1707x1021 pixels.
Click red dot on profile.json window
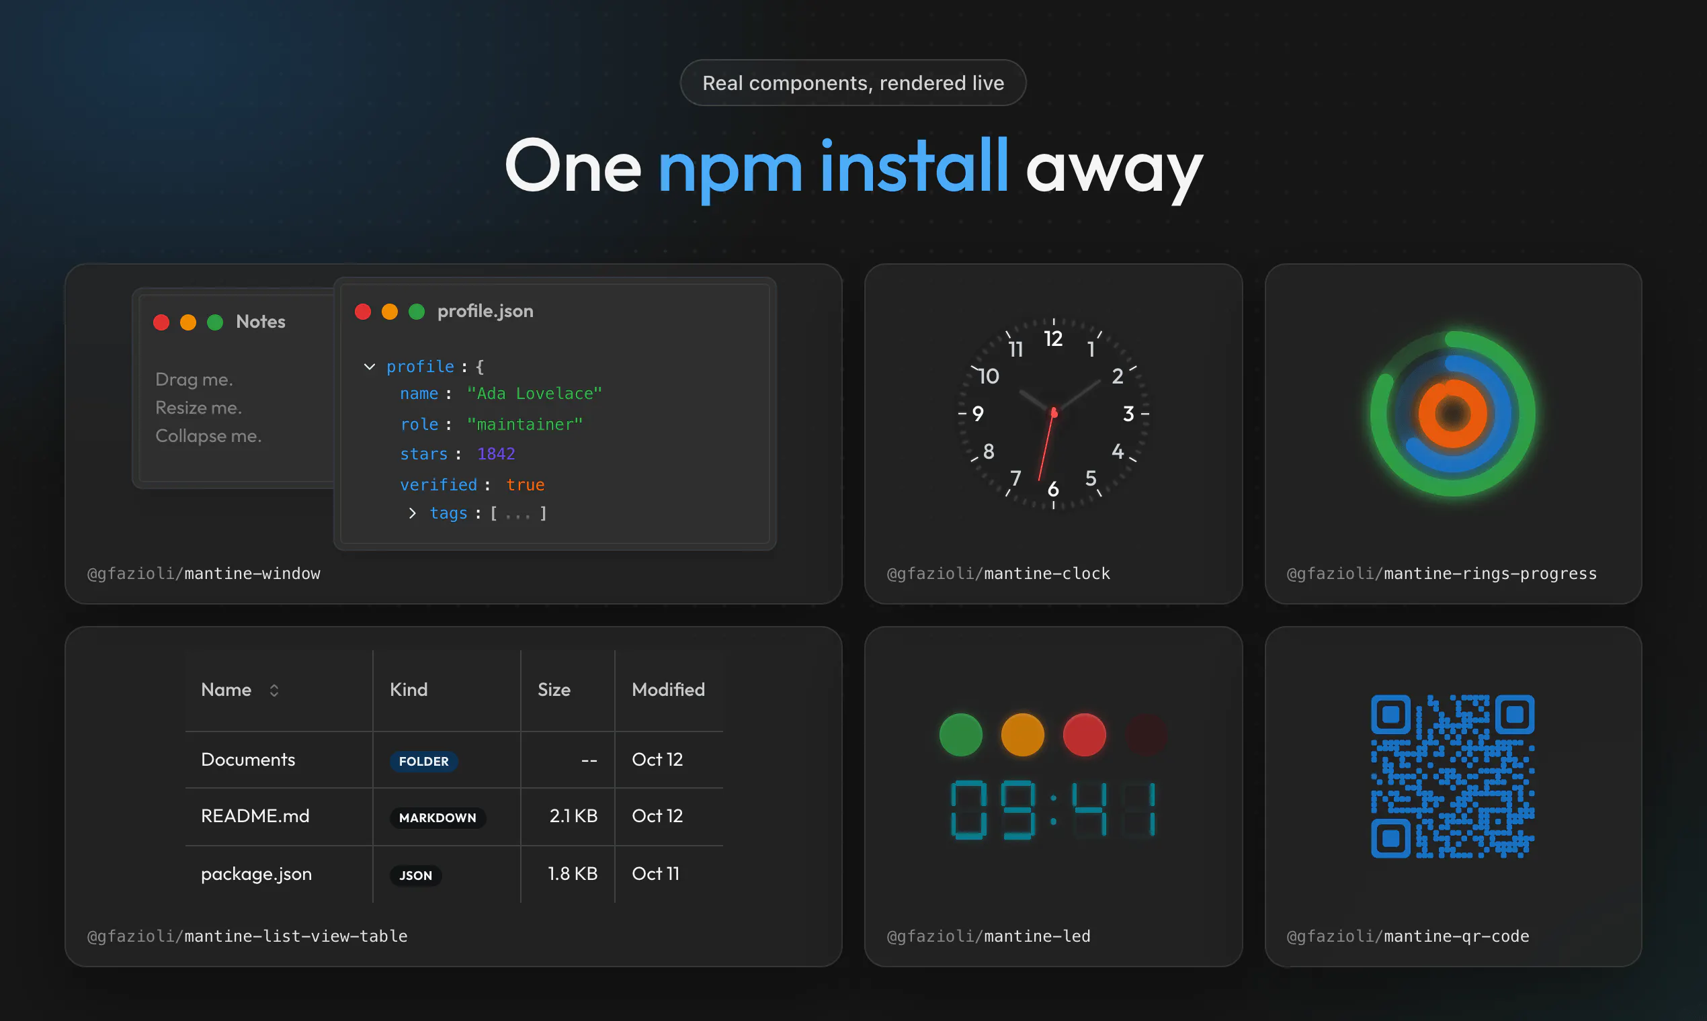(363, 312)
